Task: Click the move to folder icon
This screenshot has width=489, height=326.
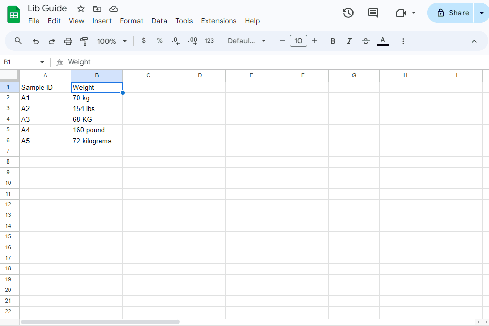Action: pyautogui.click(x=97, y=9)
